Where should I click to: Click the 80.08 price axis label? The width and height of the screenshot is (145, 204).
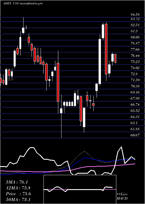(x=135, y=37)
